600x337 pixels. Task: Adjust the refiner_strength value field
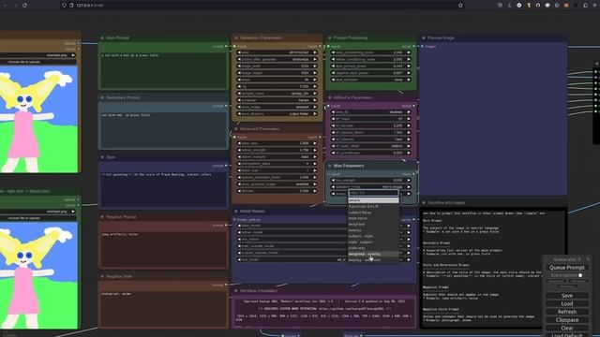point(277,150)
